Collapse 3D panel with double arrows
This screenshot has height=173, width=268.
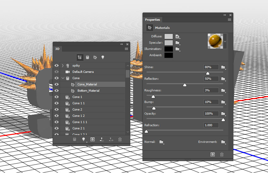pyautogui.click(x=121, y=44)
